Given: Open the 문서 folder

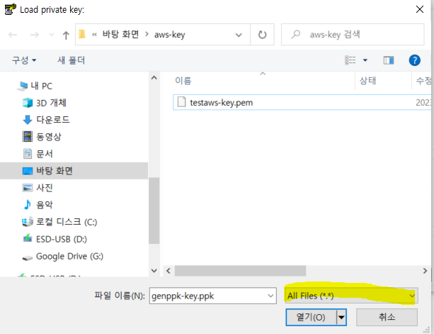Looking at the screenshot, I should click(38, 154).
